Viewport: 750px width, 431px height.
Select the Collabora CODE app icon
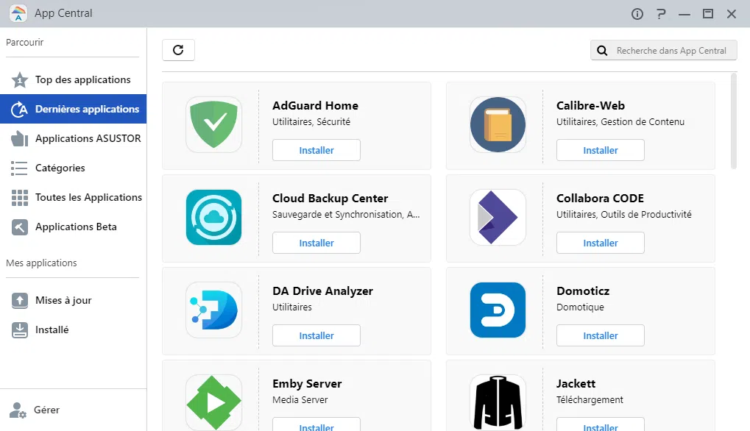click(498, 217)
